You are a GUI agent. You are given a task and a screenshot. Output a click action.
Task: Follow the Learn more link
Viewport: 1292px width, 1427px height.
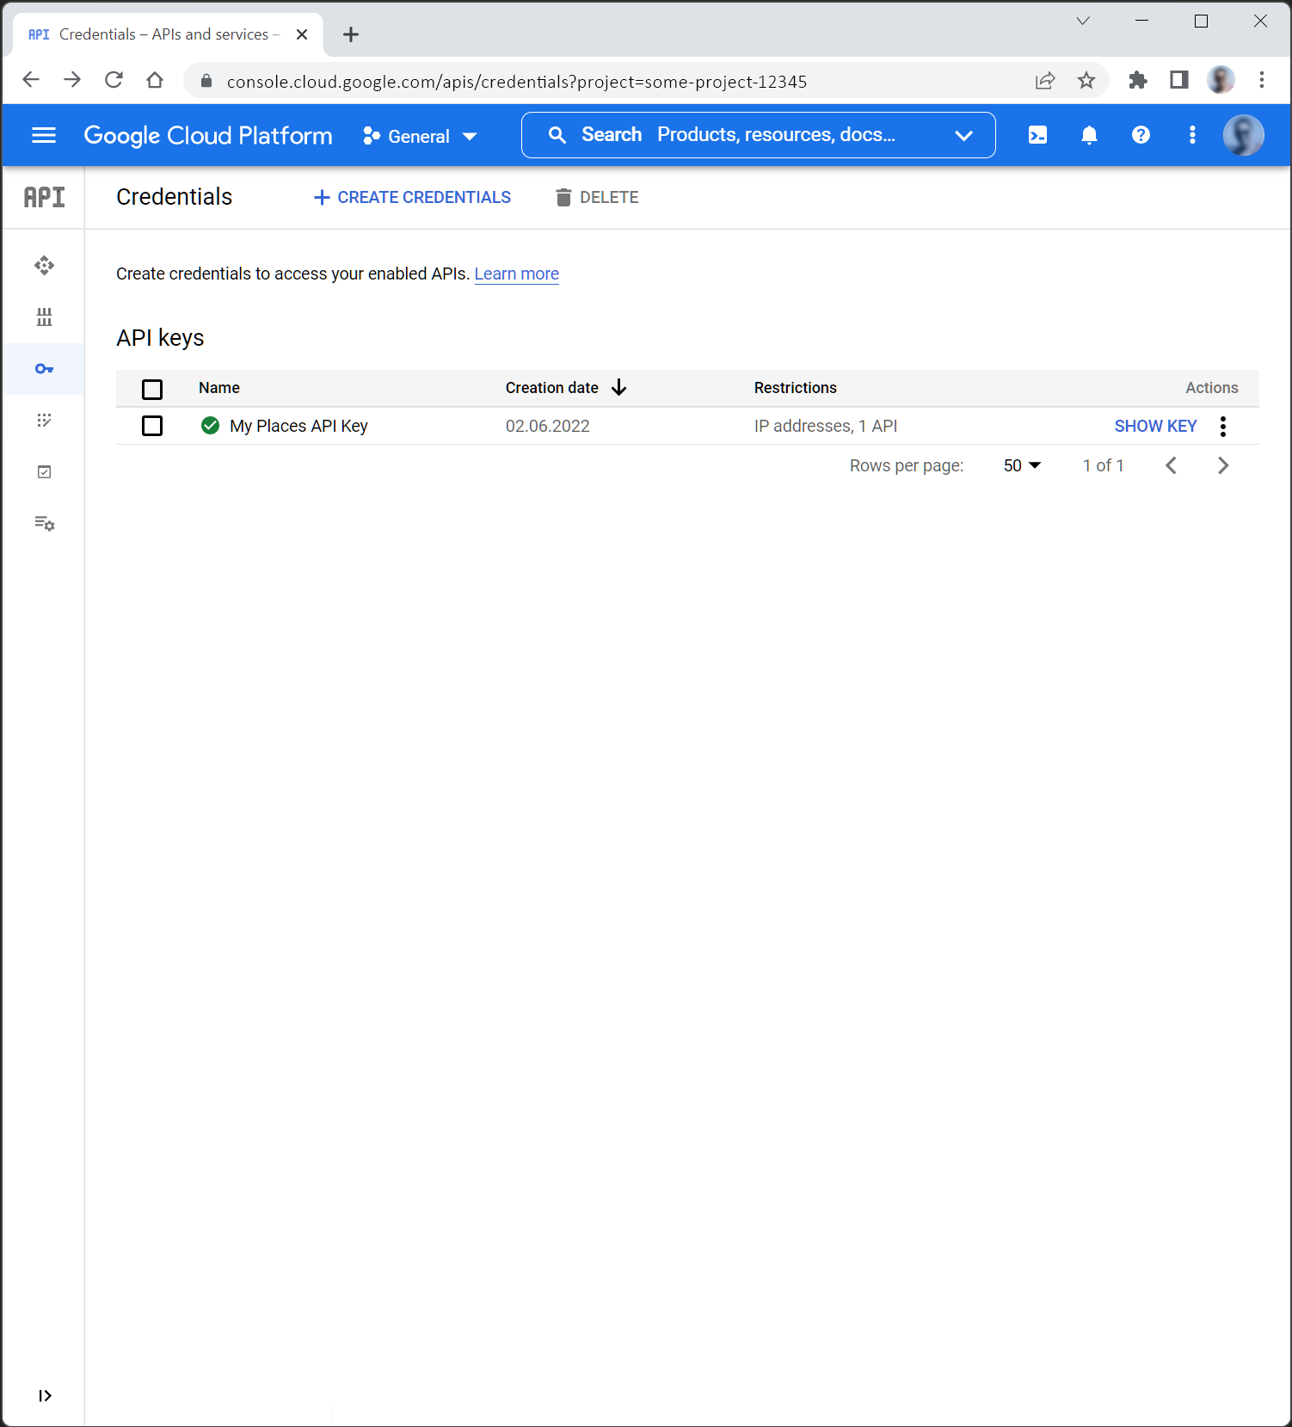coord(516,274)
